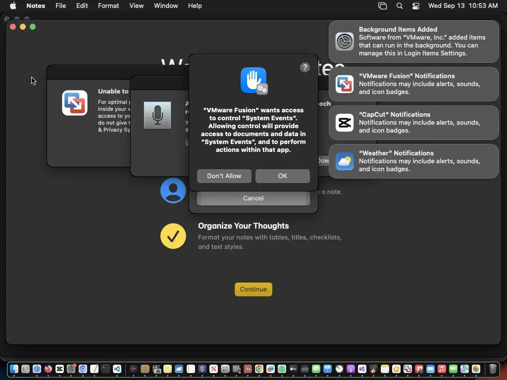The image size is (507, 380).
Task: Click the VMware Fusion Notifications banner
Action: click(x=414, y=84)
